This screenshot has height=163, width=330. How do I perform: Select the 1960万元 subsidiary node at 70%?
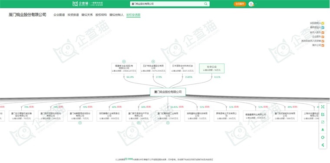tap(51, 116)
